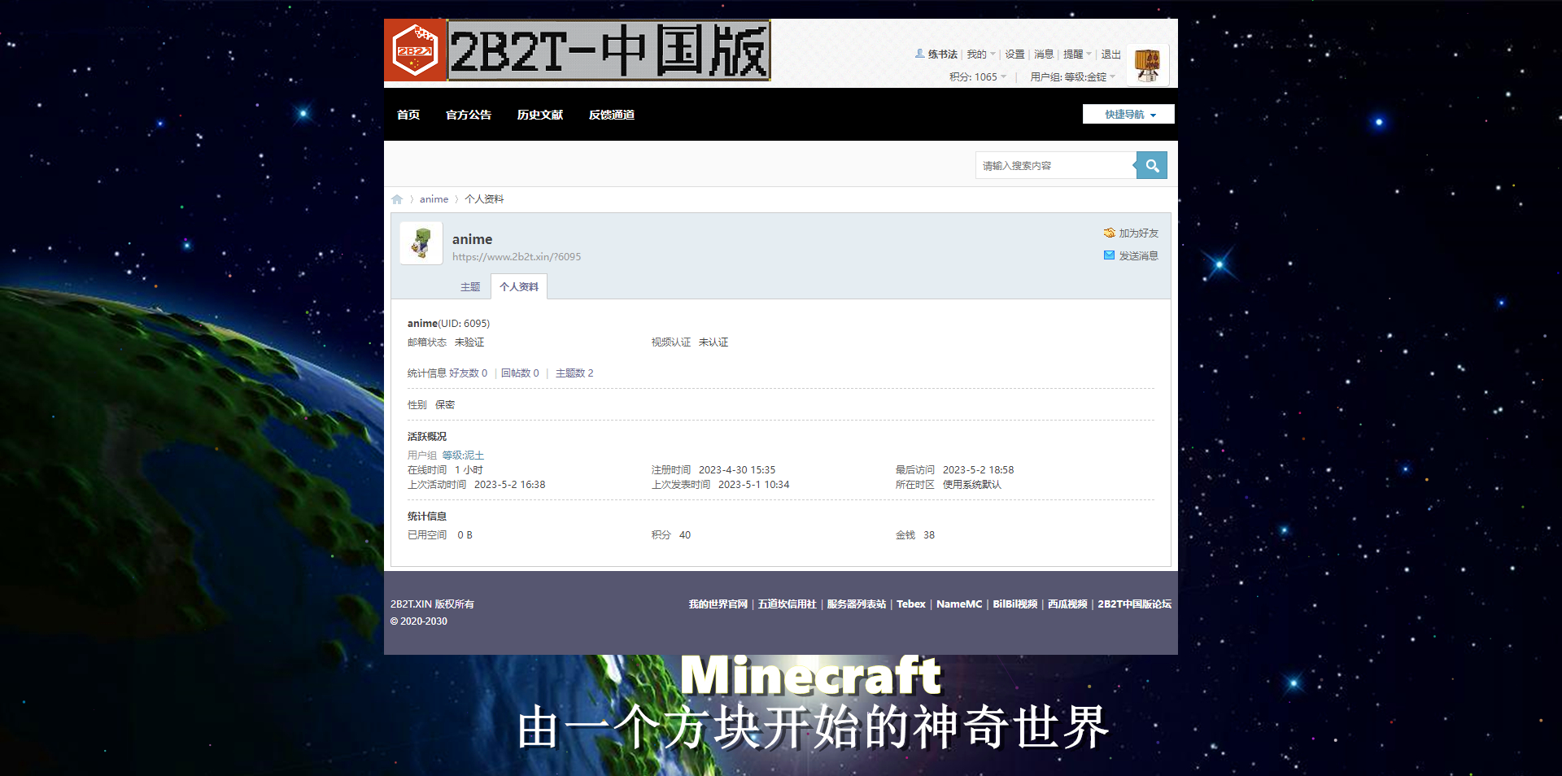This screenshot has height=776, width=1562.
Task: Open the anime breadcrumb link
Action: click(x=434, y=199)
